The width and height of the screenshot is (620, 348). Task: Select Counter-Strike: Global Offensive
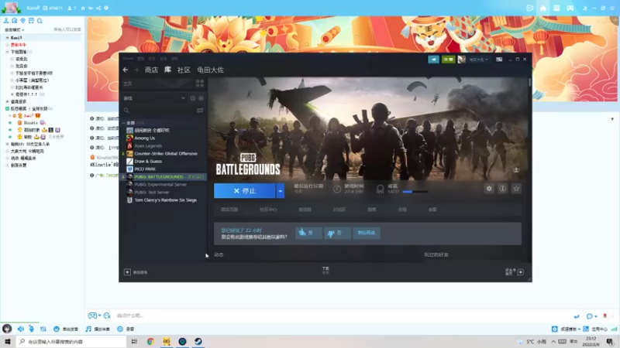(x=165, y=153)
